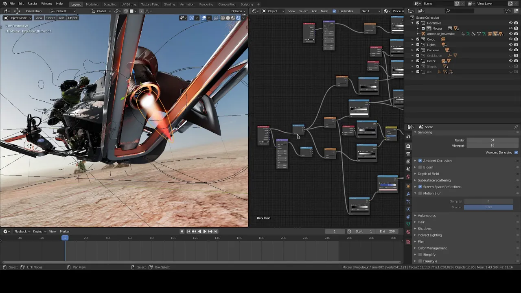
Task: Enable the Motion Blur checkbox
Action: (x=420, y=193)
